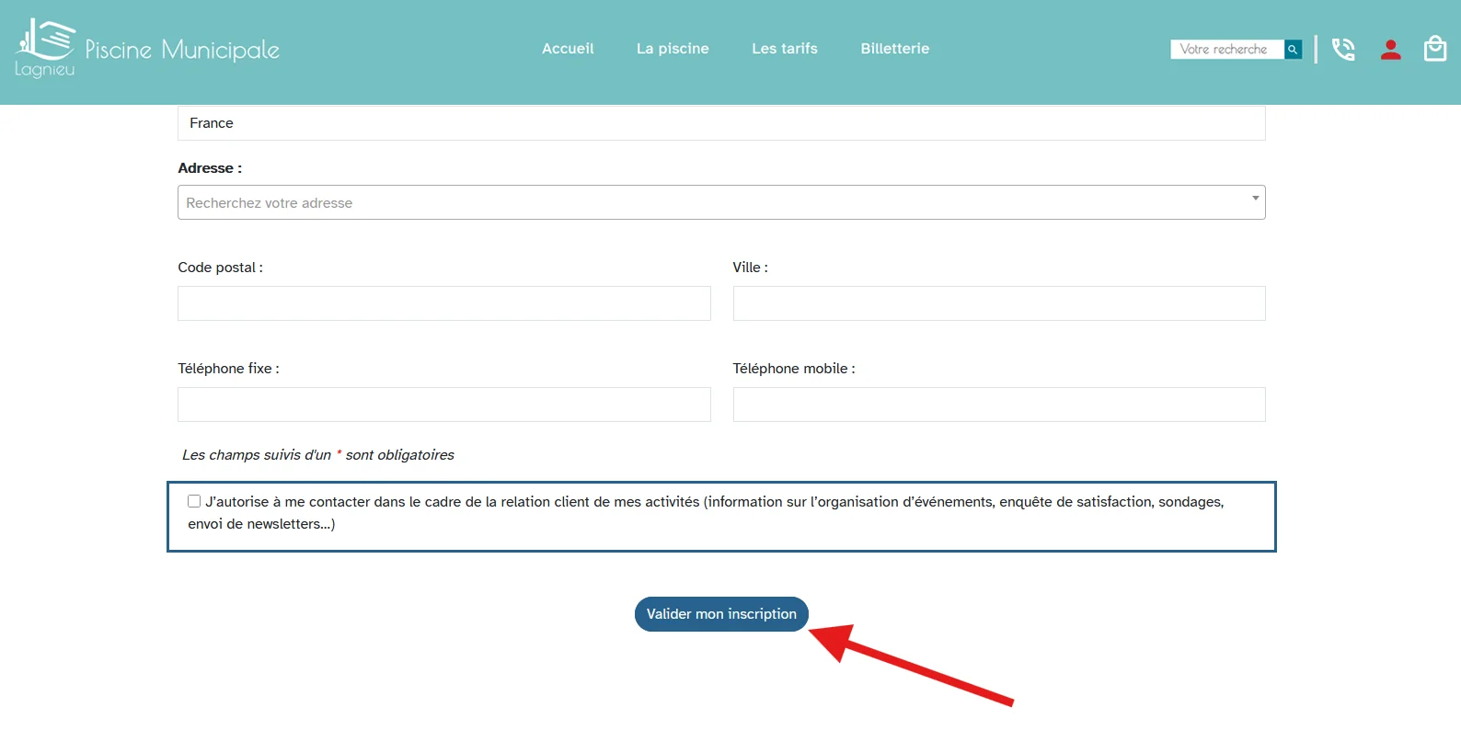1461x730 pixels.
Task: Open the Billetterie menu item
Action: tap(895, 49)
